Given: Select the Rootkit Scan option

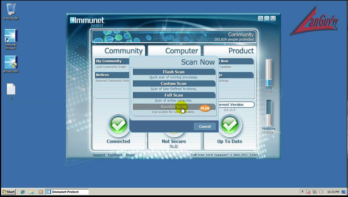Looking at the screenshot, I should tap(174, 107).
